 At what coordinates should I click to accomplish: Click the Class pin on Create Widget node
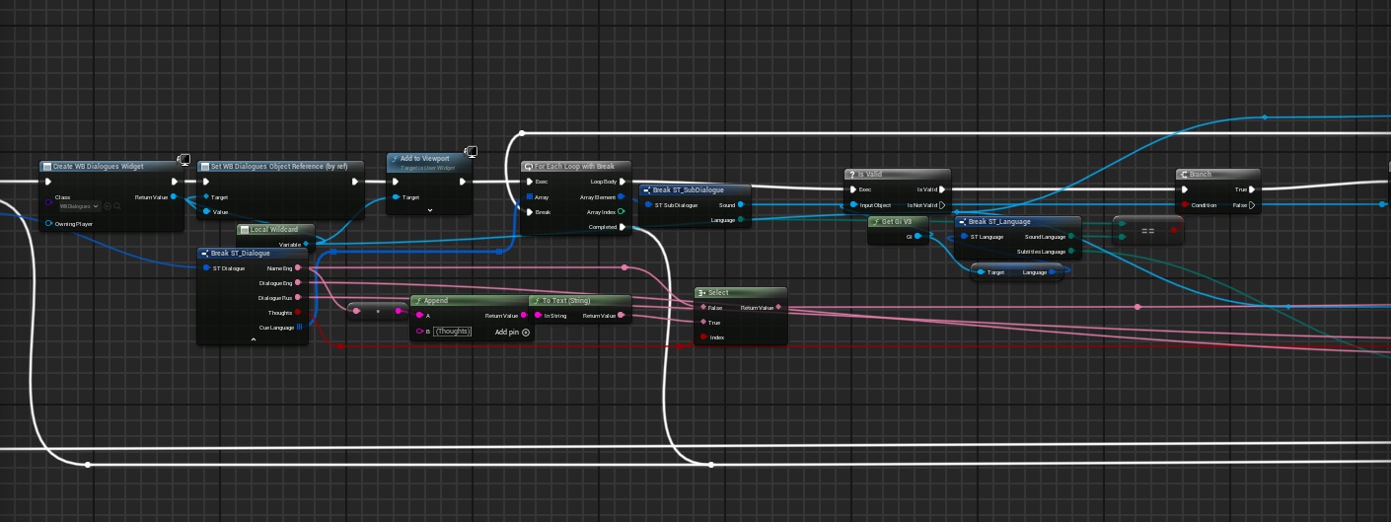click(x=48, y=201)
